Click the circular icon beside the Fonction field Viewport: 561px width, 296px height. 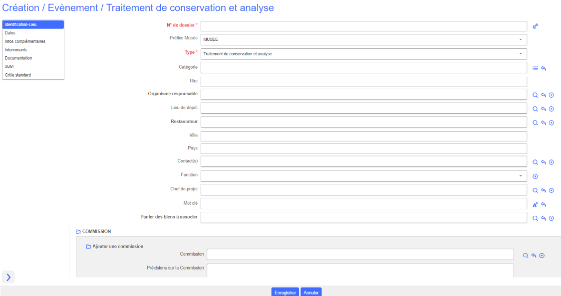coord(535,176)
